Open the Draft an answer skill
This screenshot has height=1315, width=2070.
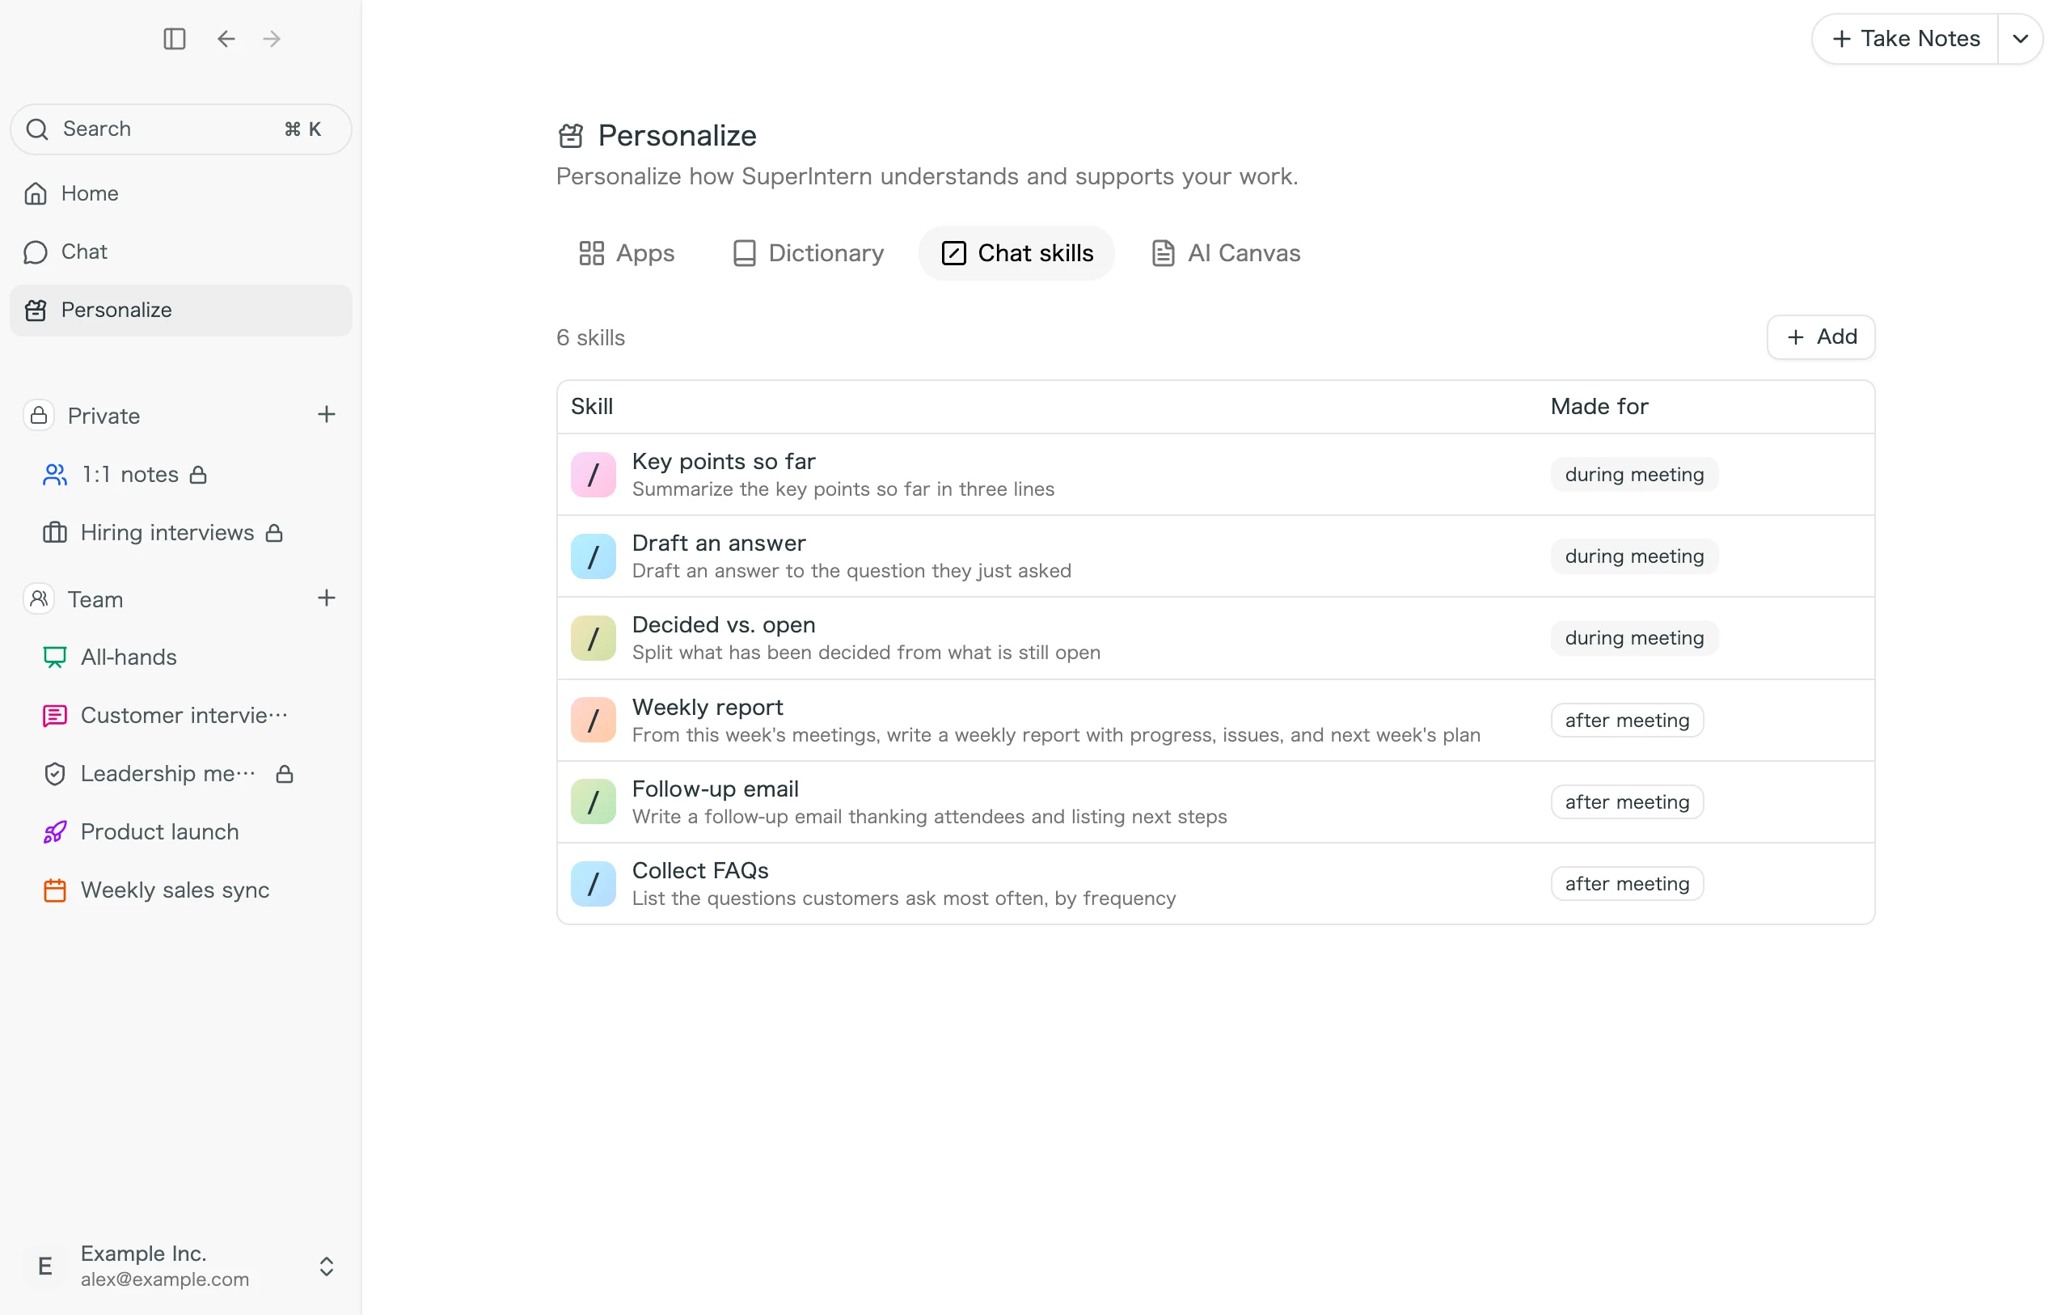[1215, 556]
